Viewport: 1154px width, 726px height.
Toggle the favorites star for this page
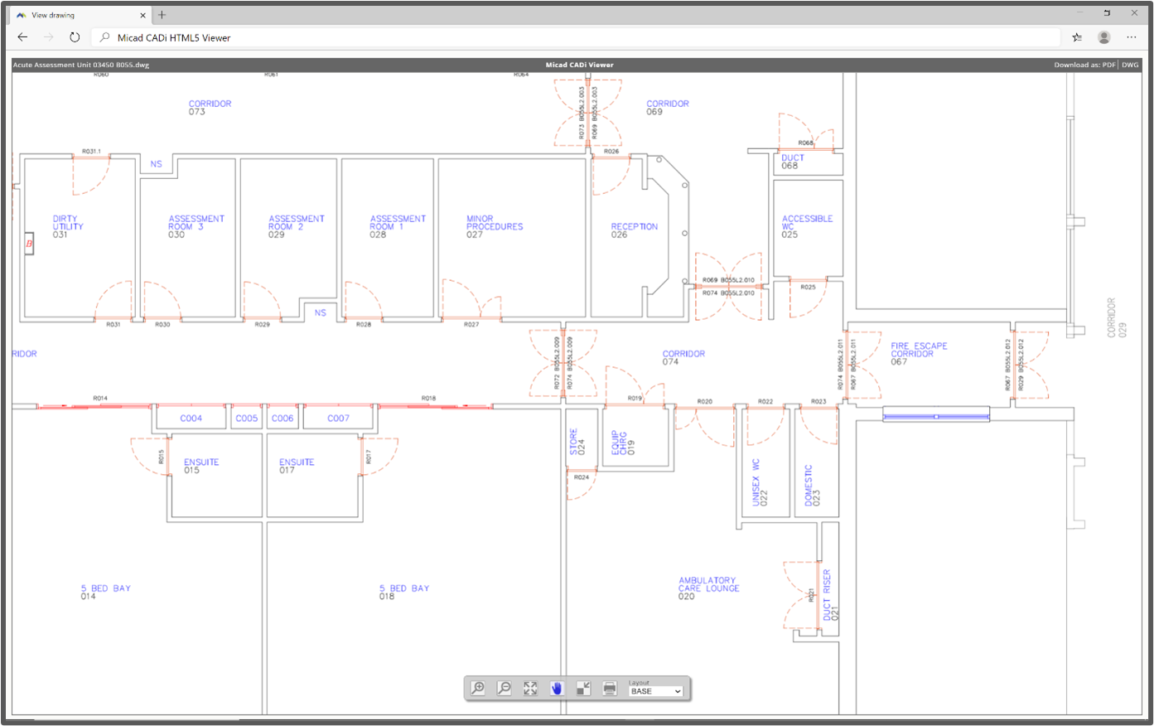(x=1077, y=36)
